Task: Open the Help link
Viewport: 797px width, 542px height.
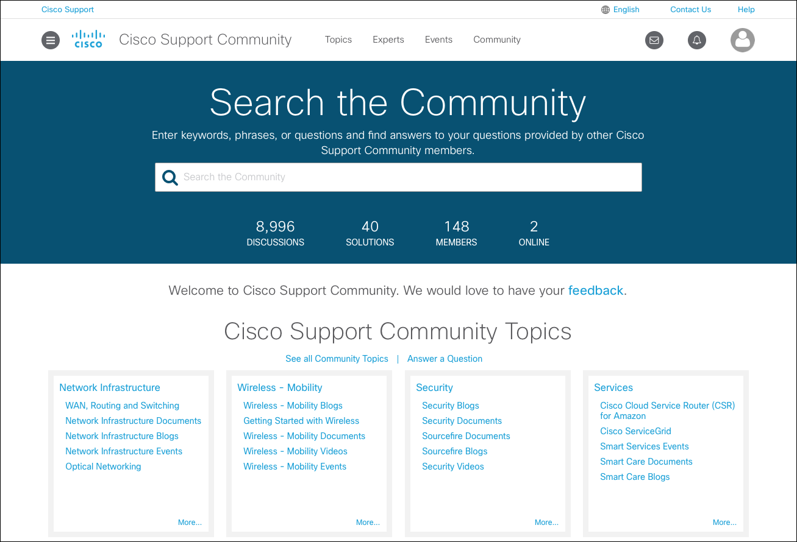Action: 746,10
